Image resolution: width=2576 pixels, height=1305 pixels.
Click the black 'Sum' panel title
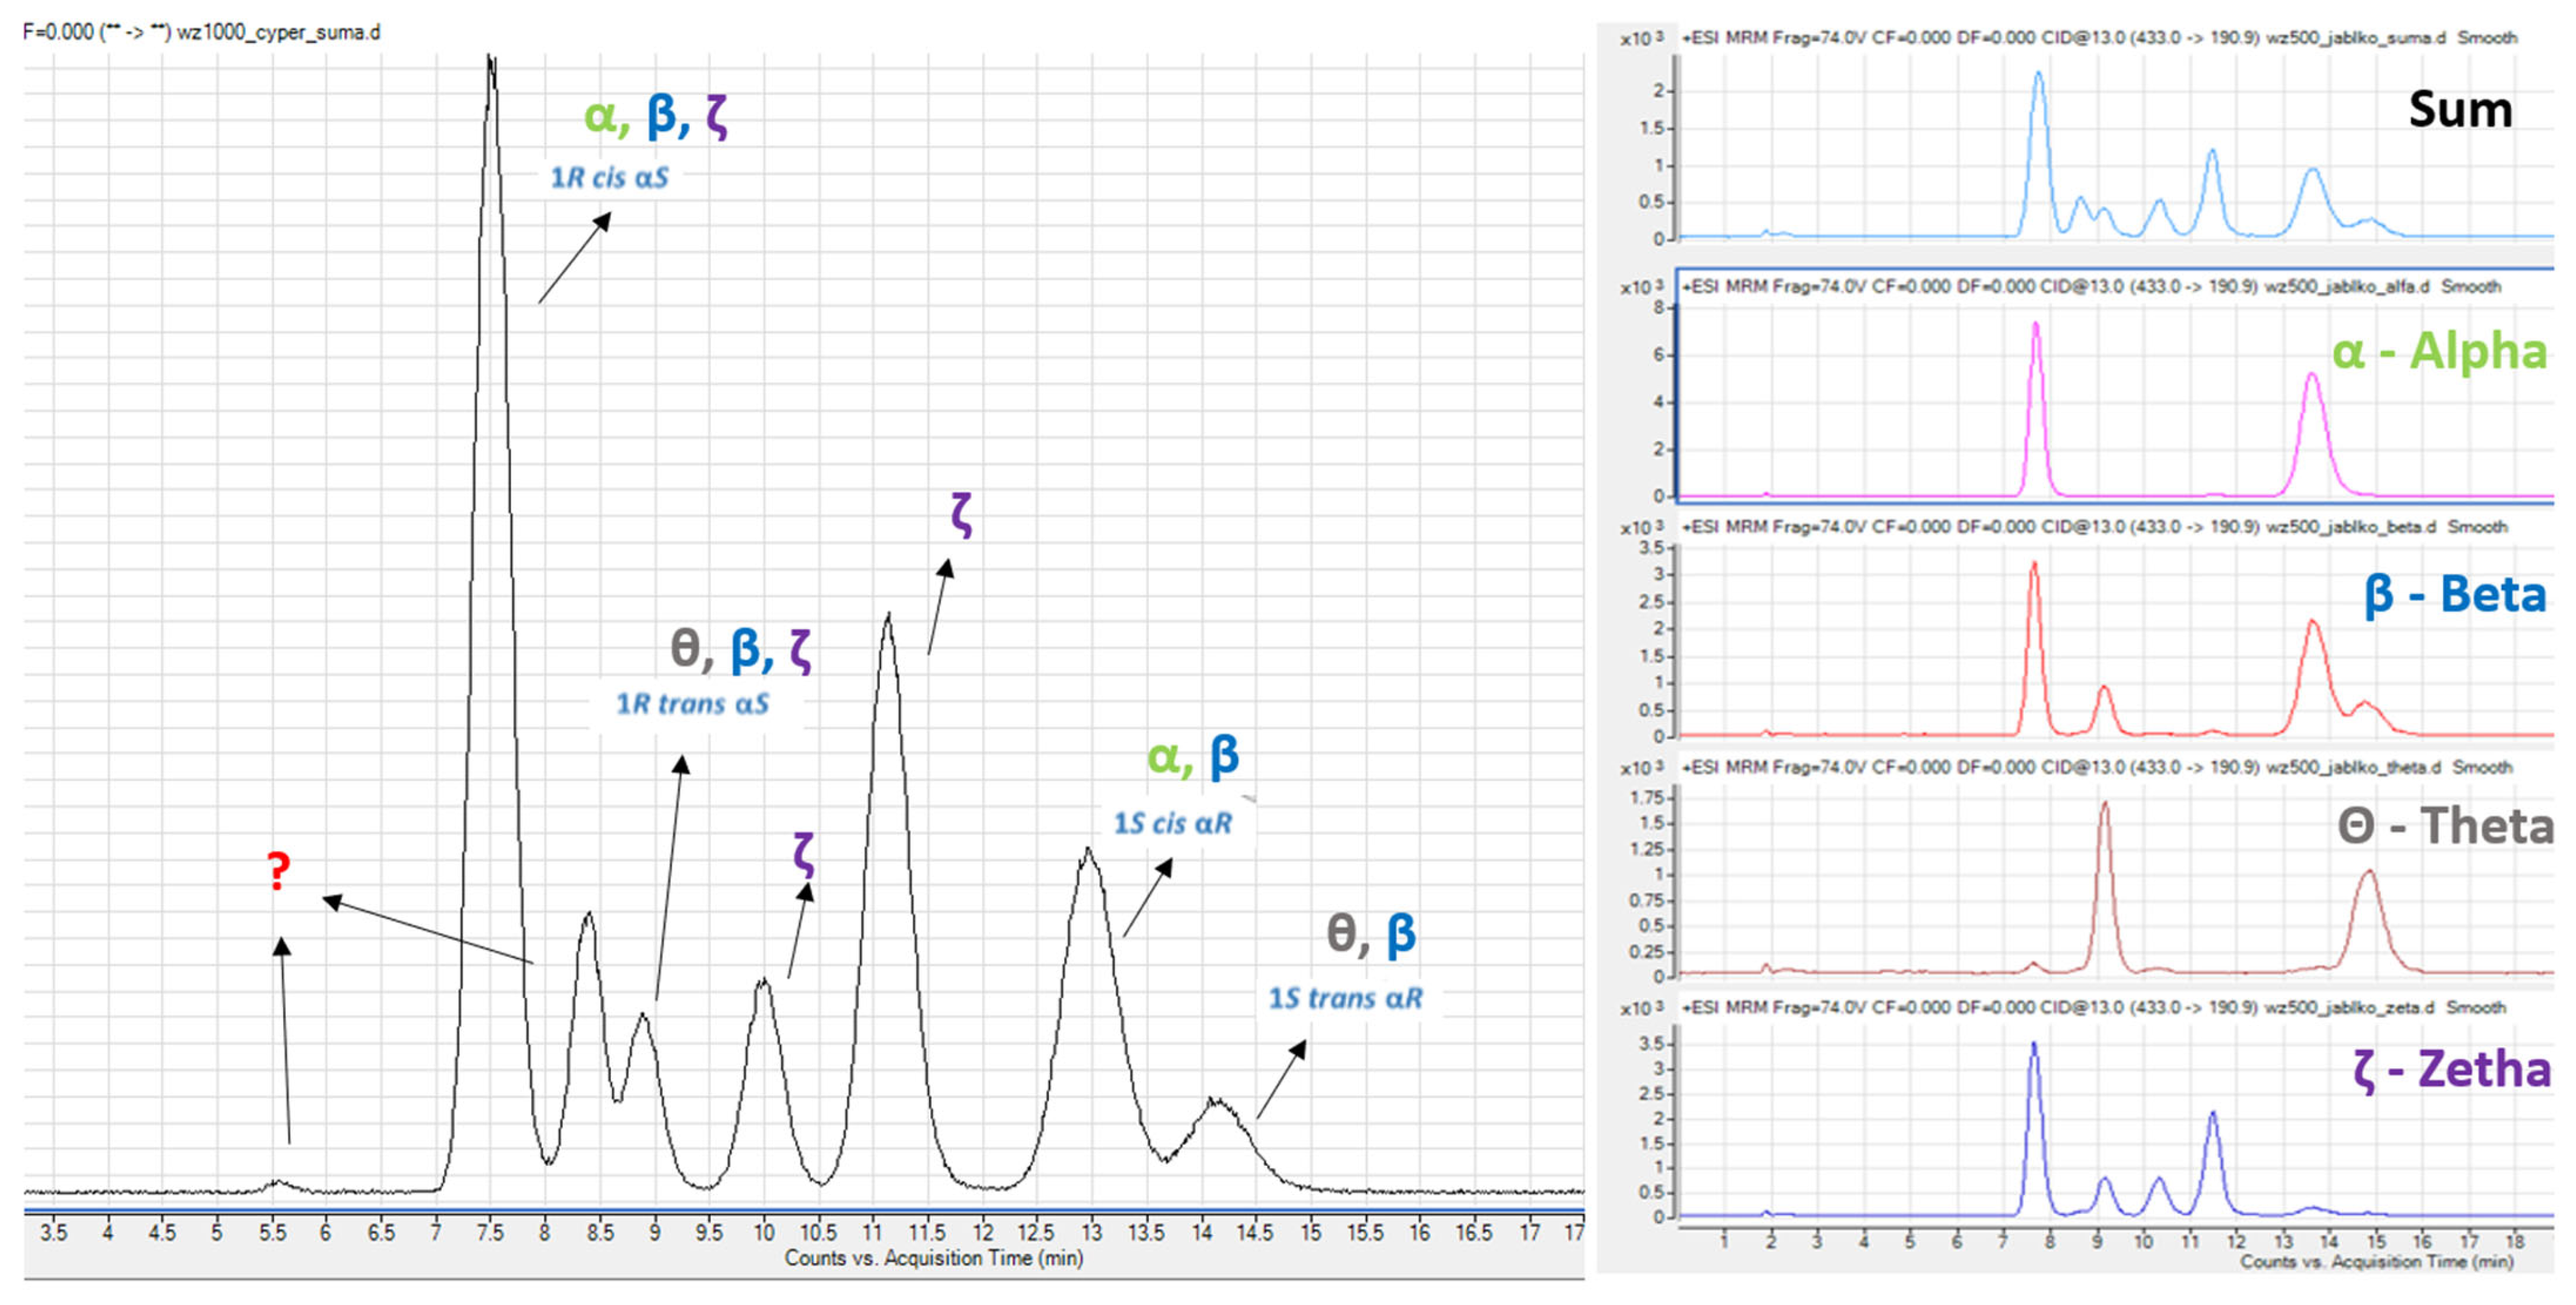click(2460, 109)
